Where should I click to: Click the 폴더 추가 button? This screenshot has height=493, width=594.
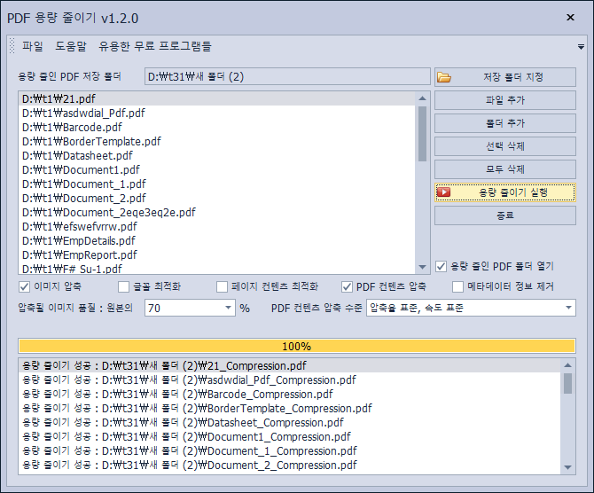pos(505,123)
